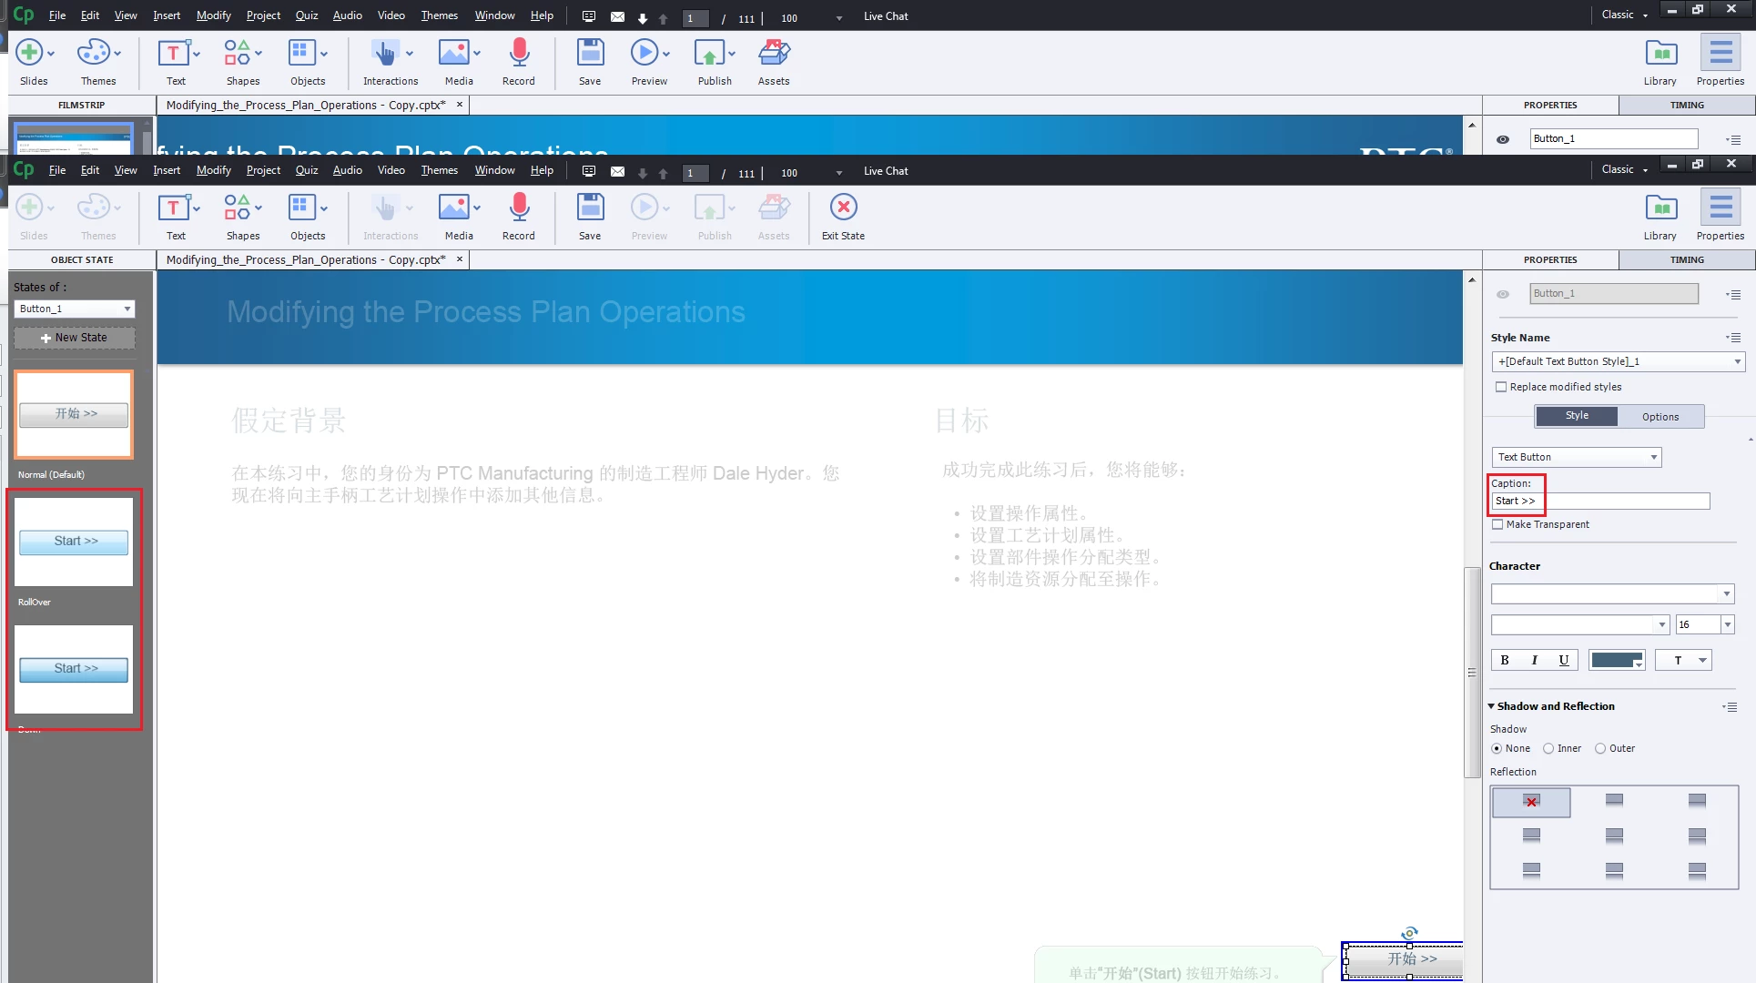Select the Outer shadow radio button

pos(1600,748)
